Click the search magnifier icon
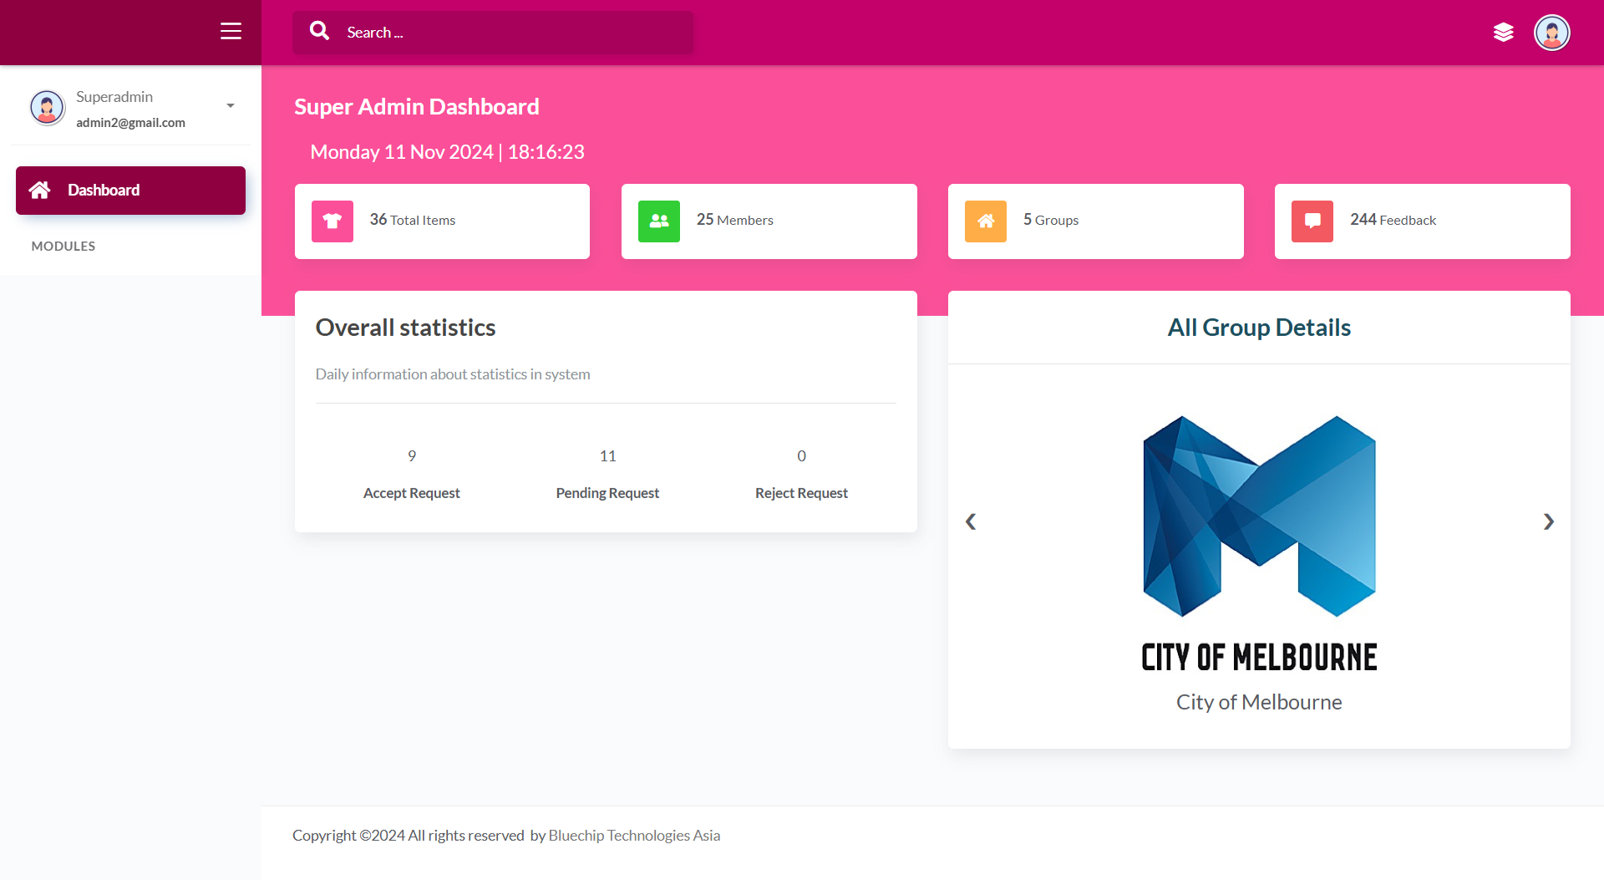Screen dimensions: 1604x880 pyautogui.click(x=319, y=31)
